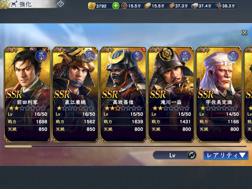Select the lumber resource icon

171,6
